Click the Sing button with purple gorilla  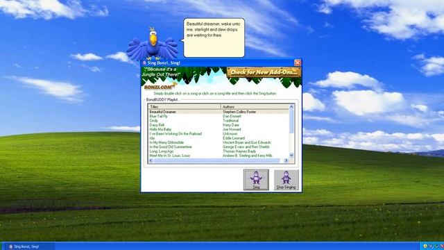click(x=256, y=180)
